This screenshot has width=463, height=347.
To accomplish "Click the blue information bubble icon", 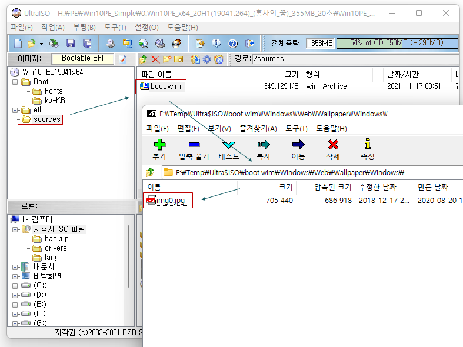I will coord(216,44).
